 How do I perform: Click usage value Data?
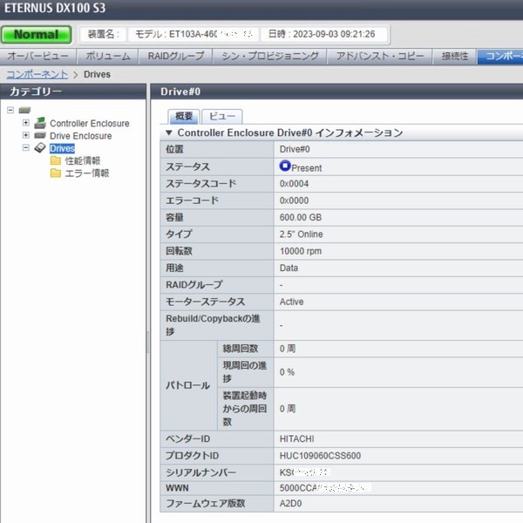pyautogui.click(x=289, y=268)
